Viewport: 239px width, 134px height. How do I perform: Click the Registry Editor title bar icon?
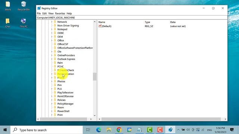point(39,8)
